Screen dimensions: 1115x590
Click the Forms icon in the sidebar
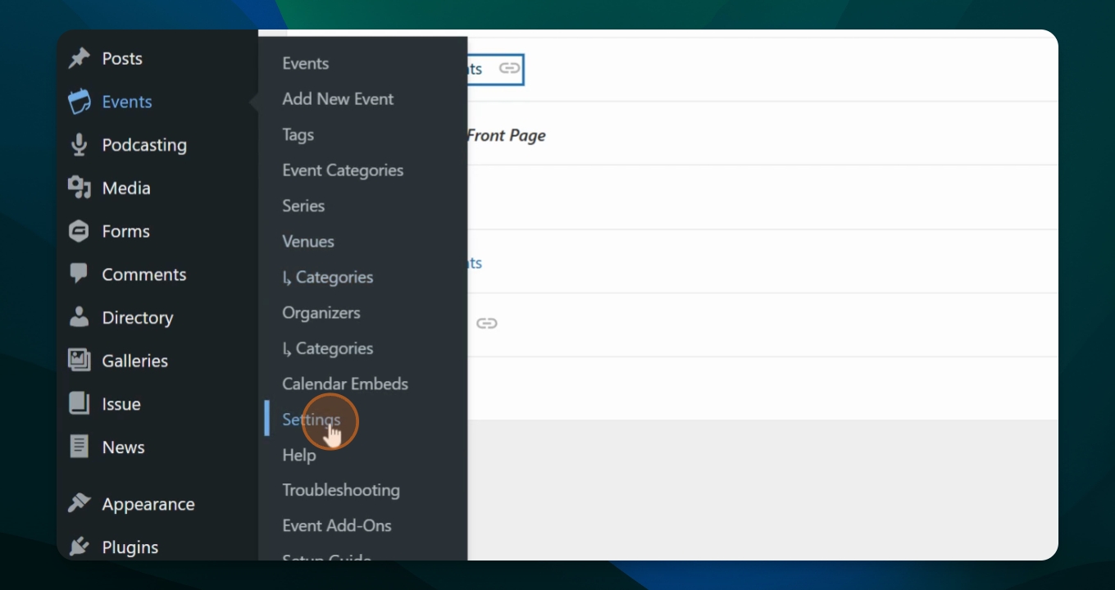click(x=80, y=231)
